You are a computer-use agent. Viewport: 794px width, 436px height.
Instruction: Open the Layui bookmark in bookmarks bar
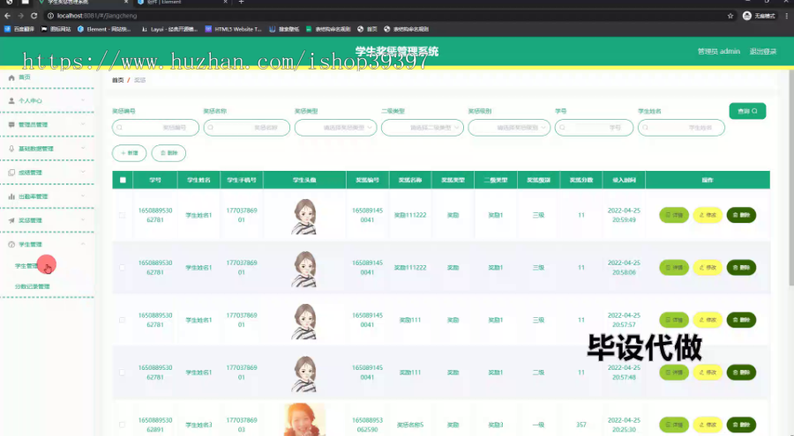pyautogui.click(x=169, y=29)
